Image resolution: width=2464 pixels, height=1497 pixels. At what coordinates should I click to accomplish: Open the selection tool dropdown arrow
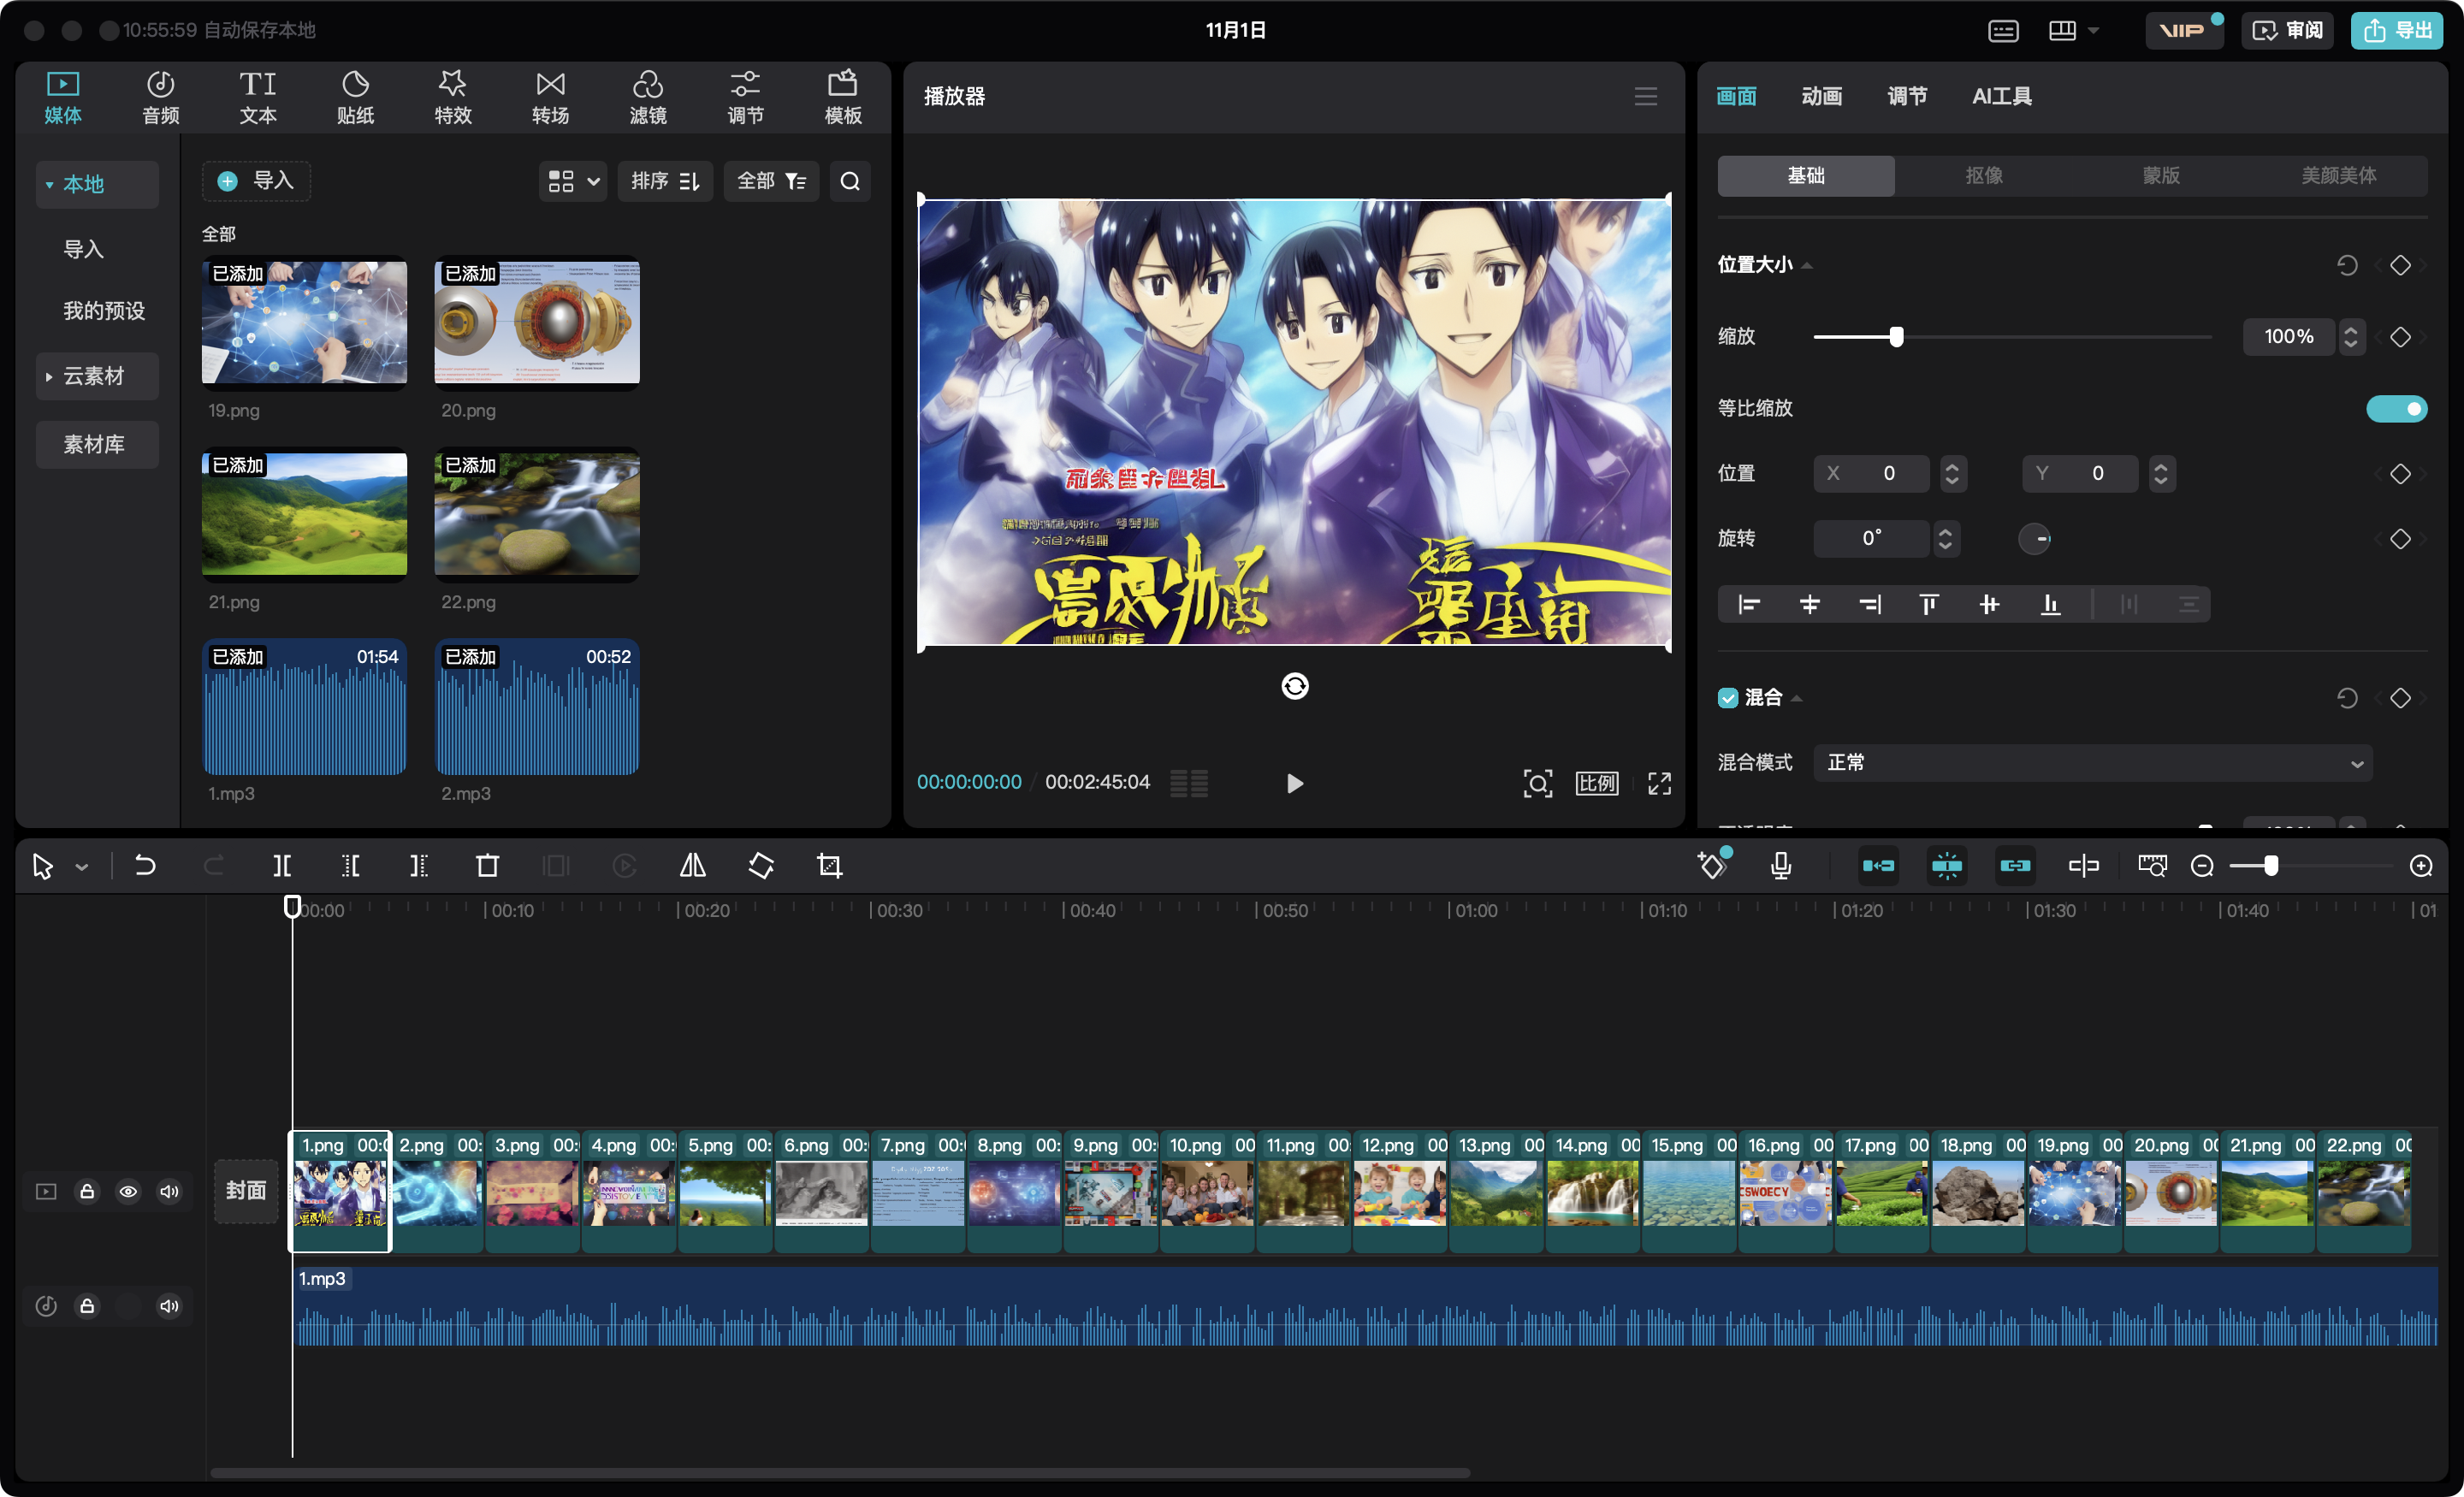(x=82, y=867)
